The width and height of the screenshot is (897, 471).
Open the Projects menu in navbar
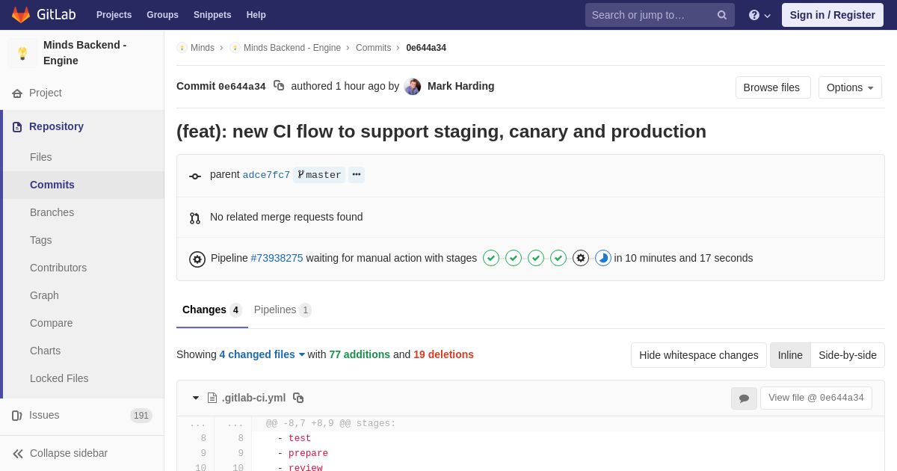coord(114,15)
